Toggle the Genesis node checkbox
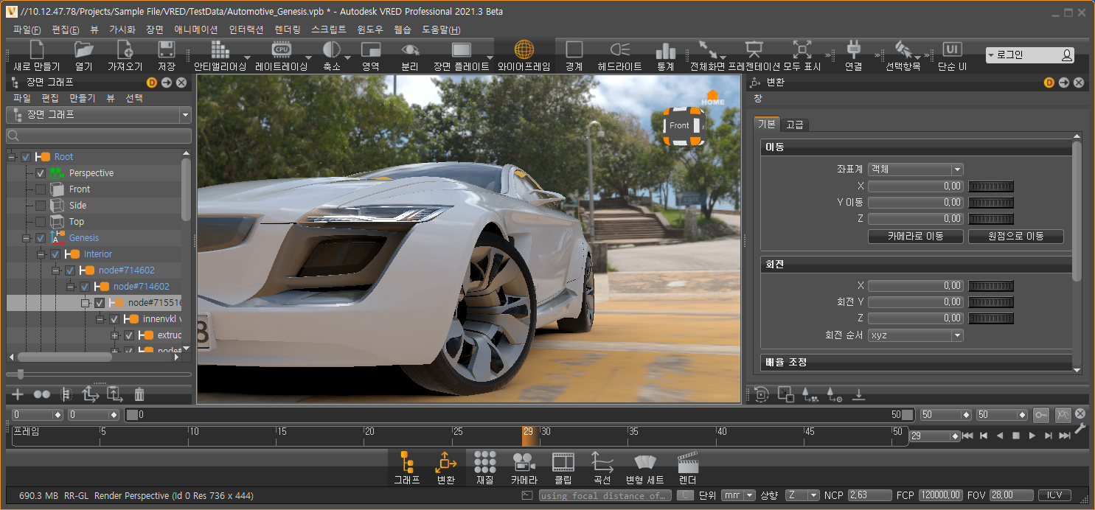The height and width of the screenshot is (510, 1095). pos(41,238)
